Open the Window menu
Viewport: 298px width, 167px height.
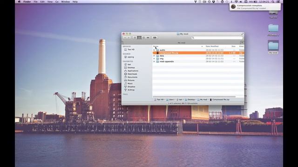coord(65,2)
